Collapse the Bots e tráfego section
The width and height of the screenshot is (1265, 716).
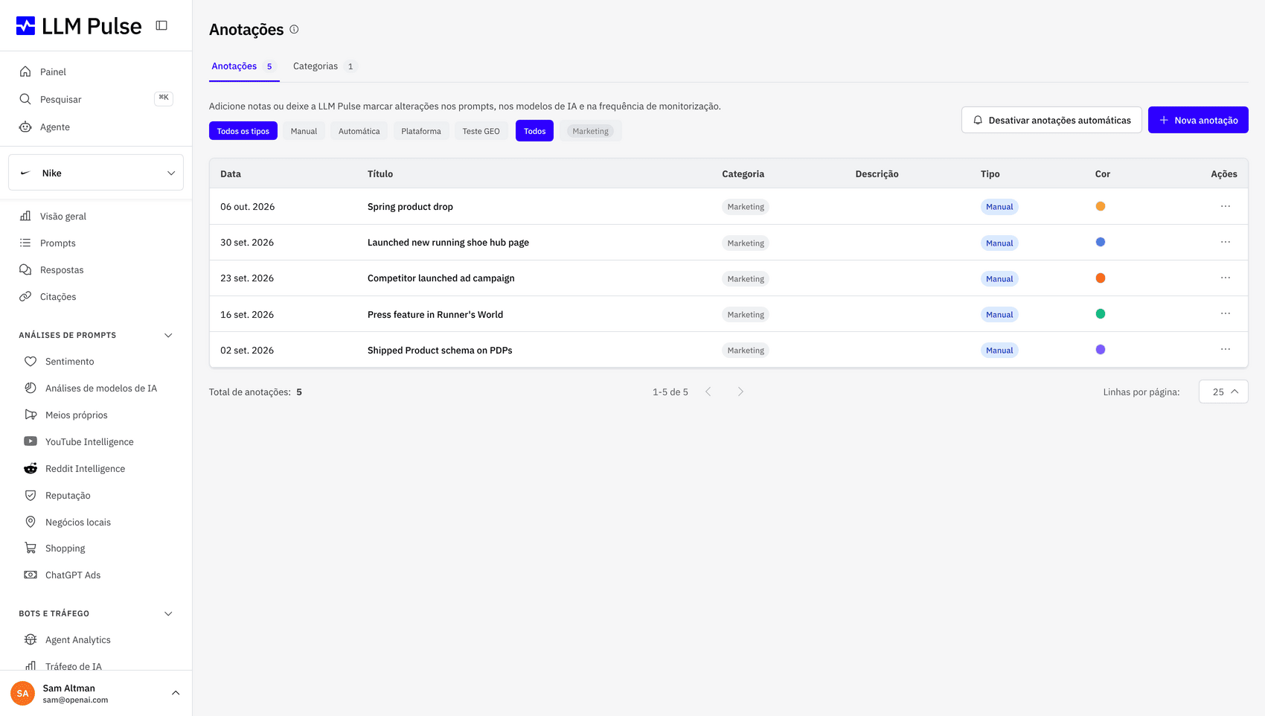168,613
